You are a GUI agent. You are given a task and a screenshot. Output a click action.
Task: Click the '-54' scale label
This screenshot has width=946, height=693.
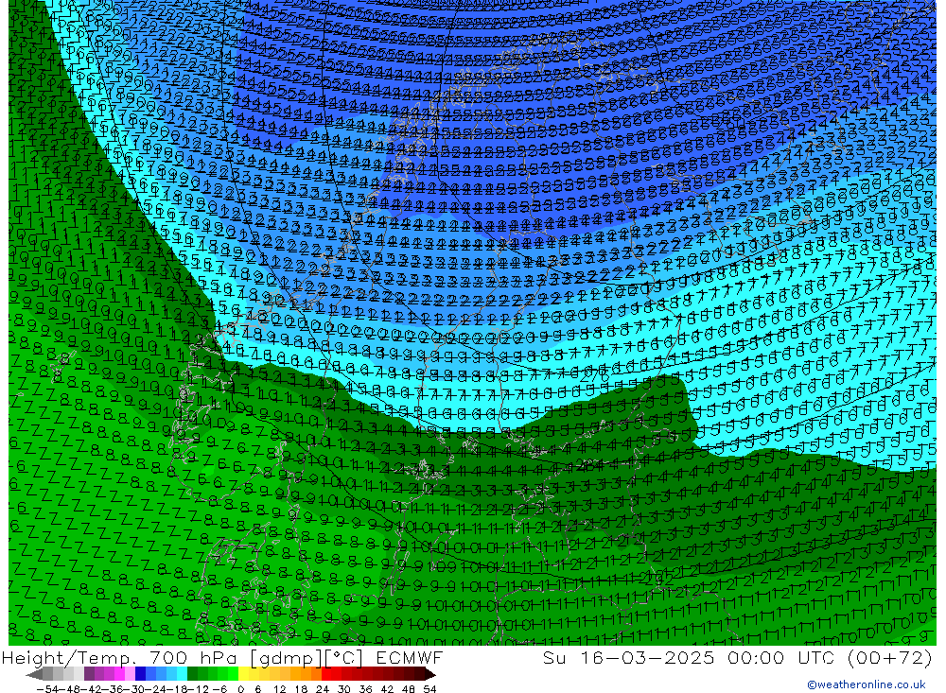(x=47, y=689)
